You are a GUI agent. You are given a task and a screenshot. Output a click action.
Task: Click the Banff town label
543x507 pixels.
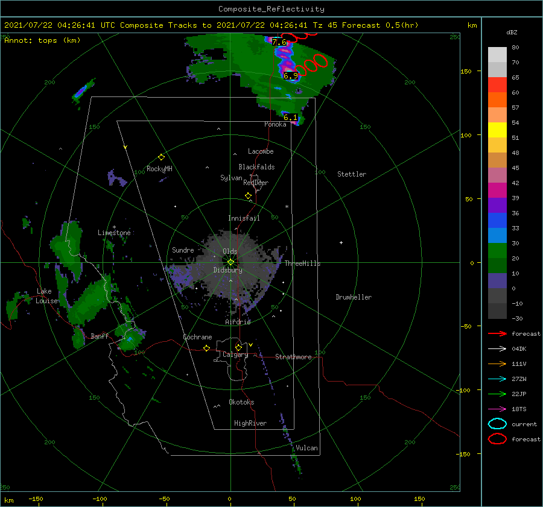coord(100,336)
